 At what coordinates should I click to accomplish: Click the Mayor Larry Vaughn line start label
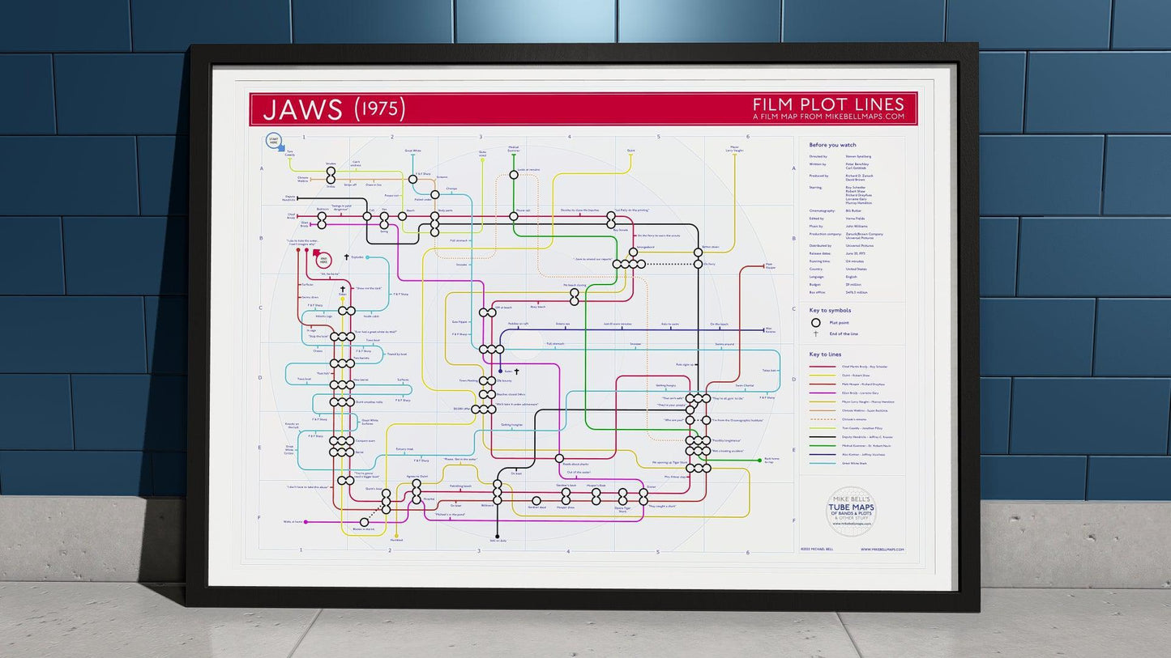[x=735, y=148]
